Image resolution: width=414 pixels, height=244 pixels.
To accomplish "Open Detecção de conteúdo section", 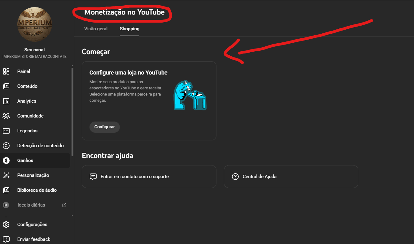I will (35, 146).
